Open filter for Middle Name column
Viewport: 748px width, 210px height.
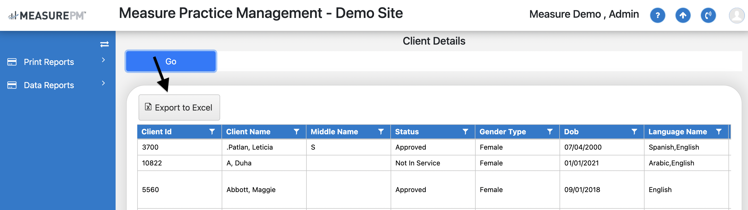[x=381, y=132]
